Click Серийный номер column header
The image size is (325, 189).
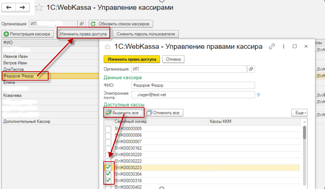pyautogui.click(x=161, y=122)
